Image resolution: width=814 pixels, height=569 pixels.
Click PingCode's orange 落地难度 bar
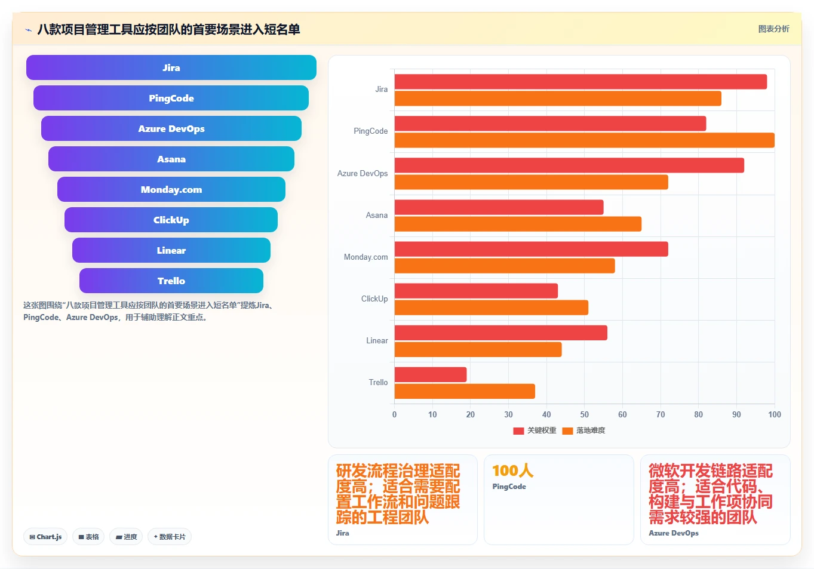click(584, 140)
